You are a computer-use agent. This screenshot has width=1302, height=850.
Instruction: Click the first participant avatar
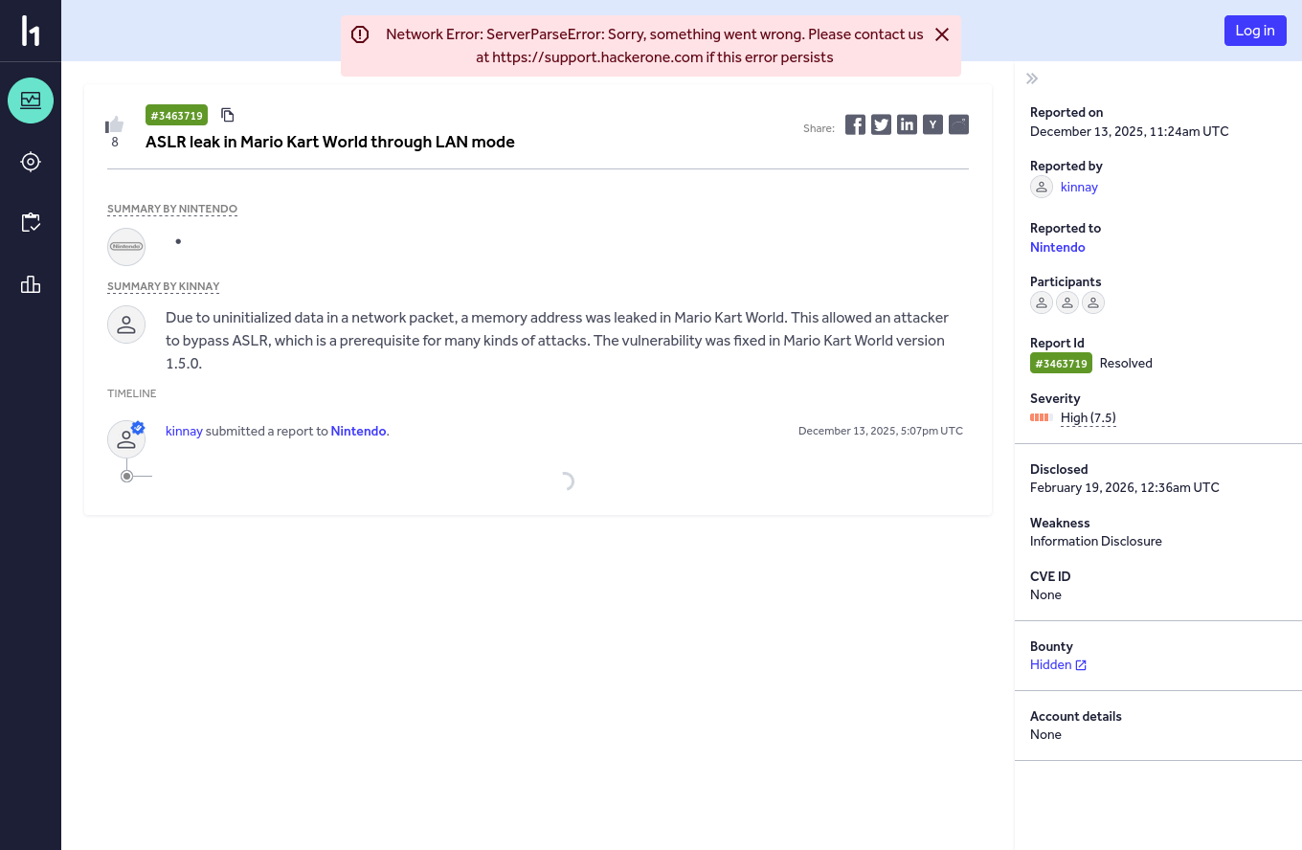(x=1042, y=302)
